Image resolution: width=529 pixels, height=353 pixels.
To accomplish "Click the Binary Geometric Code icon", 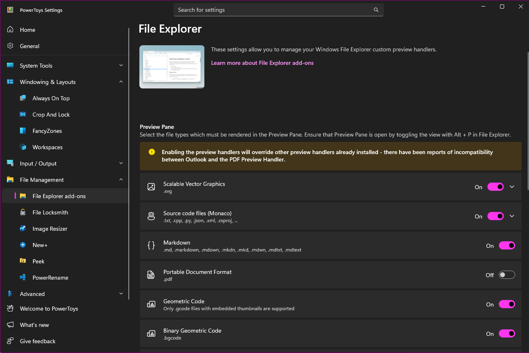I will (x=151, y=334).
